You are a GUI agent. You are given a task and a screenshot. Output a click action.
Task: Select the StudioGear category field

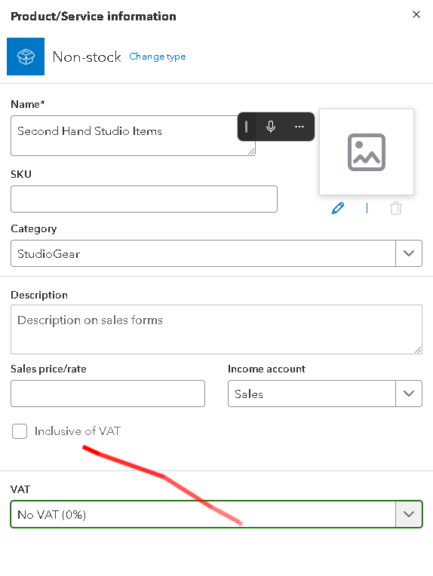click(x=203, y=253)
